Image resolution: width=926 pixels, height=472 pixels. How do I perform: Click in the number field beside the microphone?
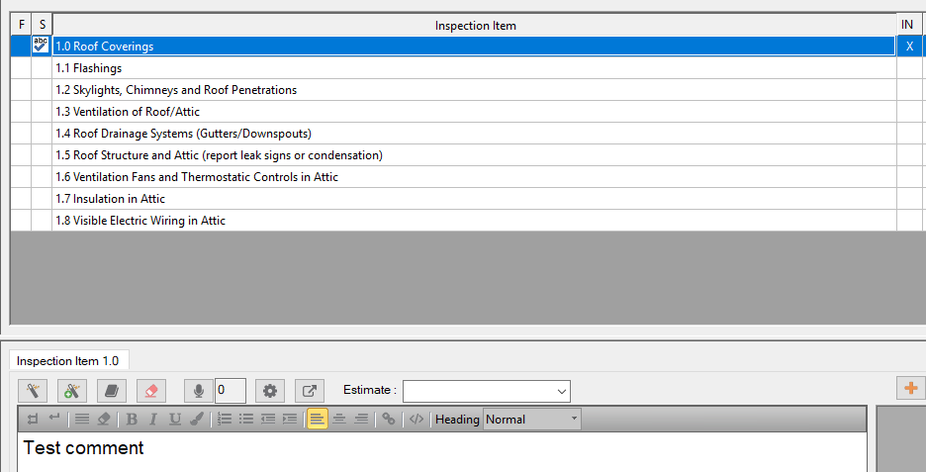tap(231, 391)
